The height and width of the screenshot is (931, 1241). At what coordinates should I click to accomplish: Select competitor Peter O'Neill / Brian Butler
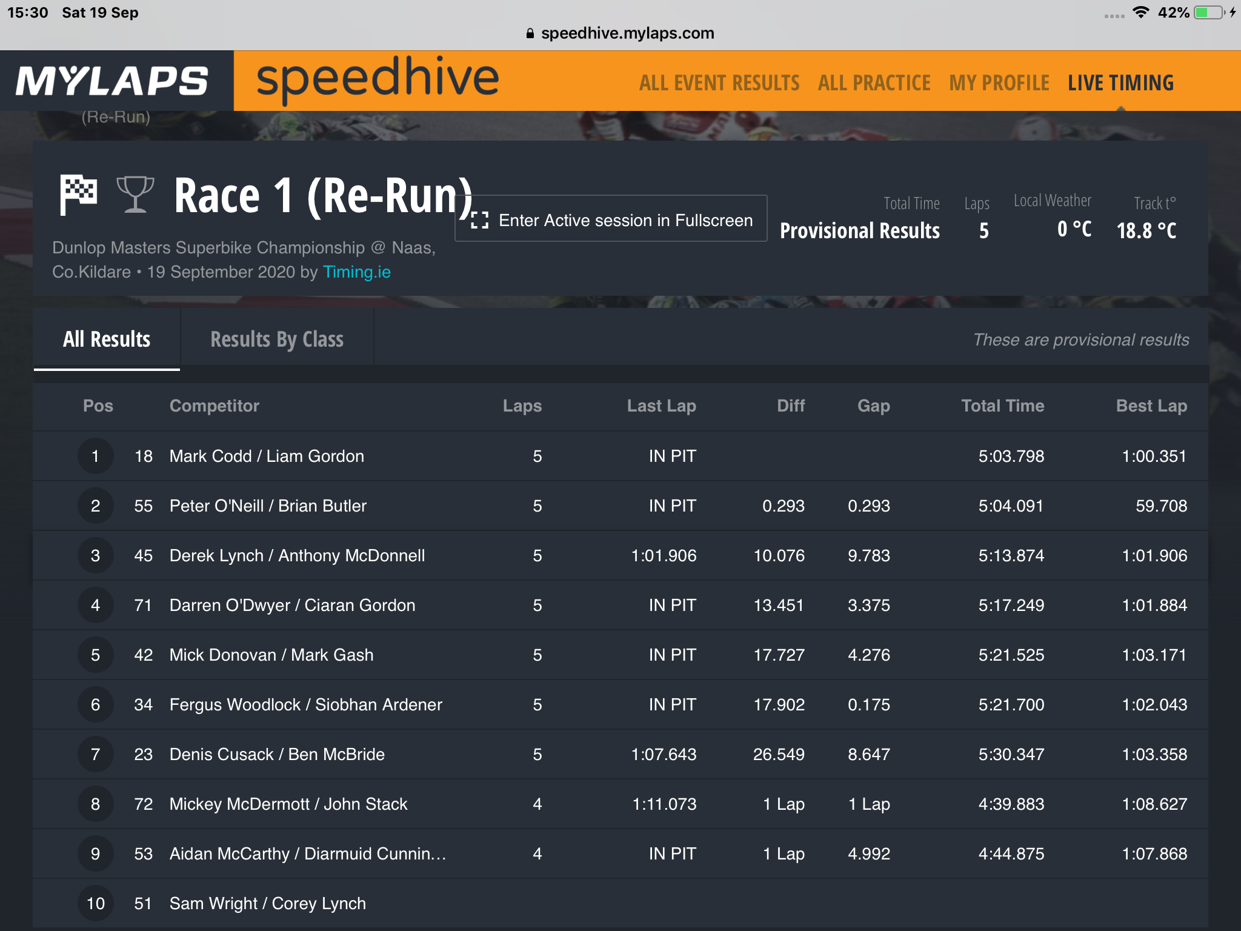click(x=268, y=506)
